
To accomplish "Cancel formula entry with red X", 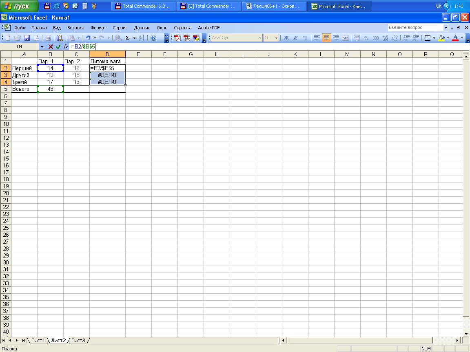I will [x=51, y=46].
